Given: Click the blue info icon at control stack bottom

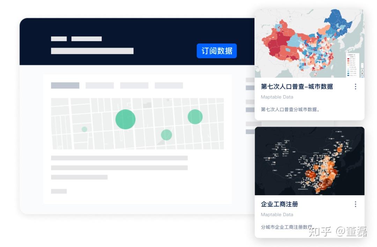Looking at the screenshot, I should click(x=362, y=76).
